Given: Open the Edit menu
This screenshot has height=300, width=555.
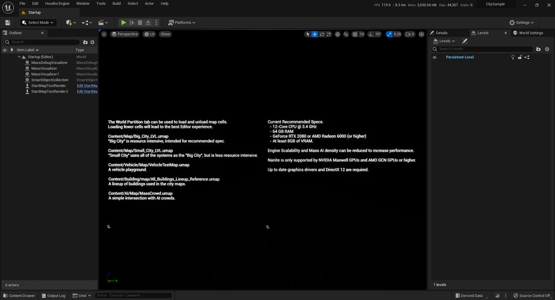Looking at the screenshot, I should pos(36,3).
